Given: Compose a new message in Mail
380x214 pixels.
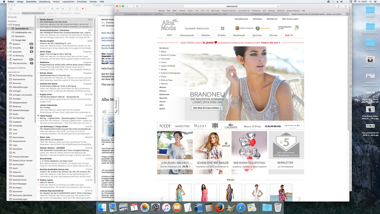Looking at the screenshot, I should tap(70, 9).
